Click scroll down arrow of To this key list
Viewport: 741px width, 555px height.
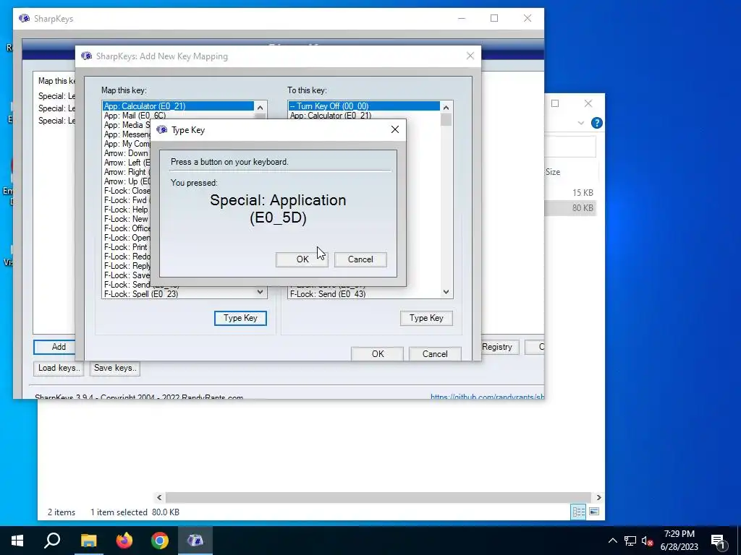pos(446,292)
